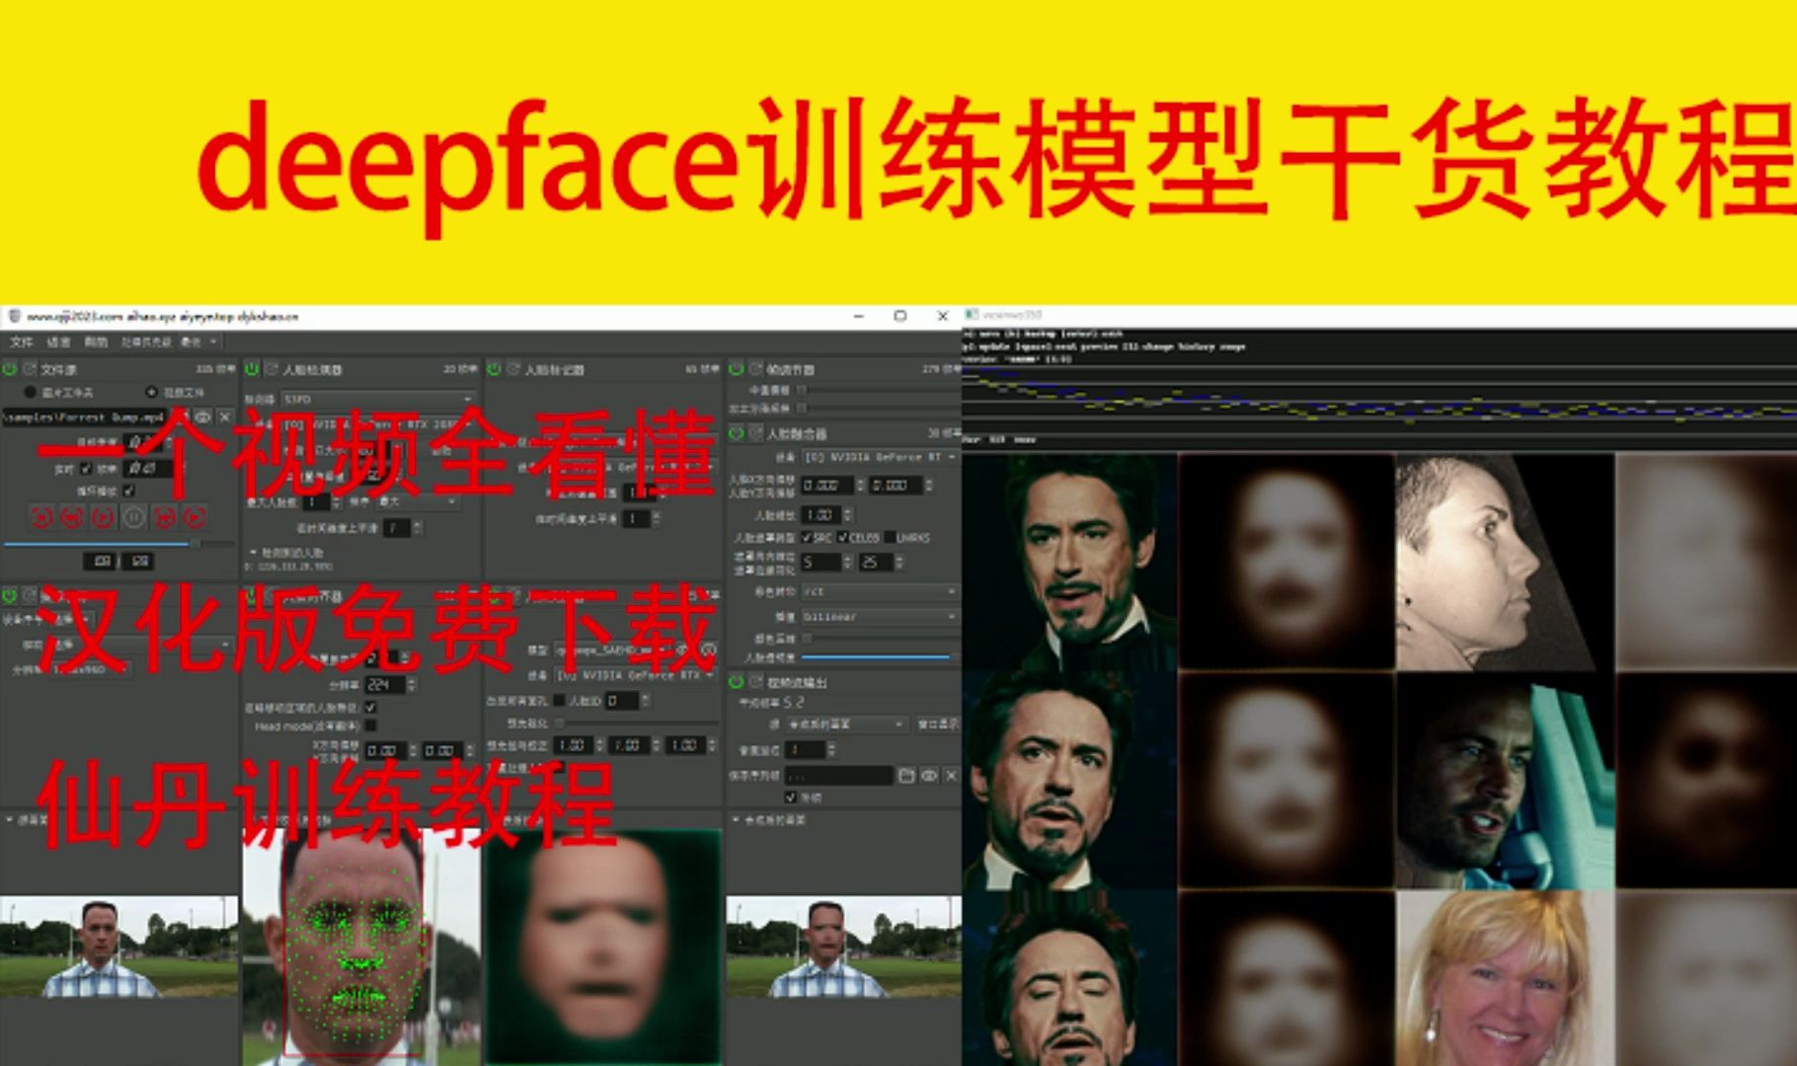Click the eye preview icon in 视频流输出 panel
The height and width of the screenshot is (1066, 1797).
(928, 776)
